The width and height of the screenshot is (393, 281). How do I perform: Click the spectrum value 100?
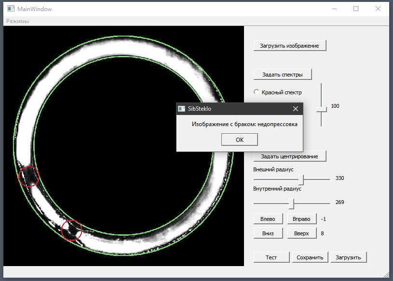click(335, 106)
